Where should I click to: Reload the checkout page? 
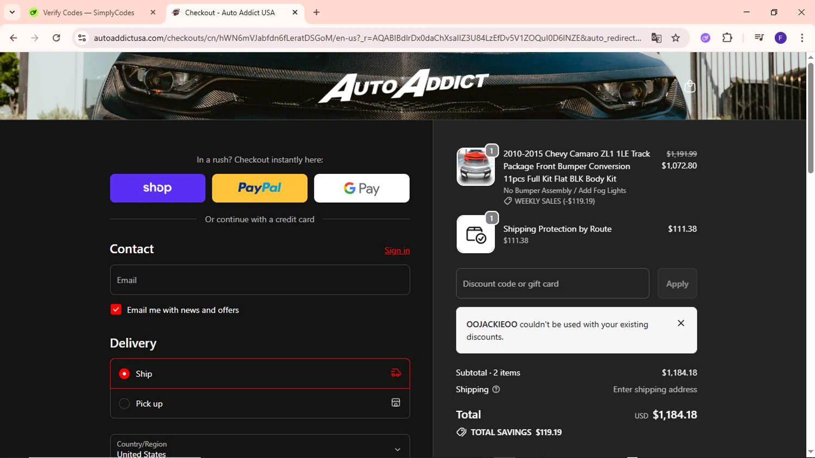pos(57,38)
